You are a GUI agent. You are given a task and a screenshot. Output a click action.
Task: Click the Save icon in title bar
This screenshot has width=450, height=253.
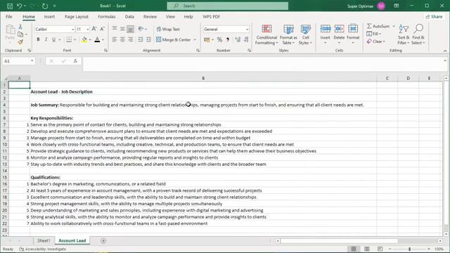pos(10,6)
